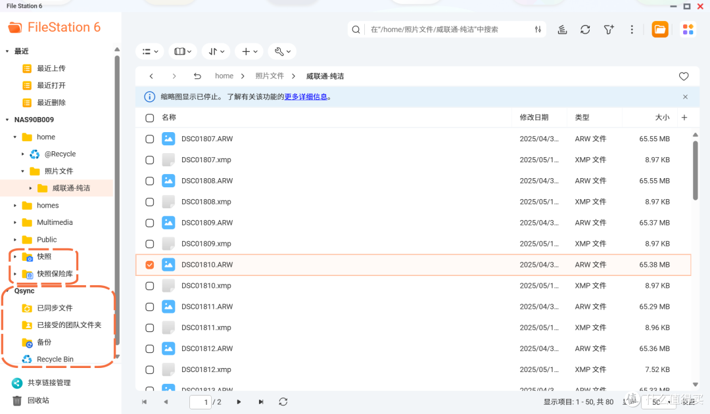Jump to last page arrow
Screen dimensions: 710x414
pos(261,402)
